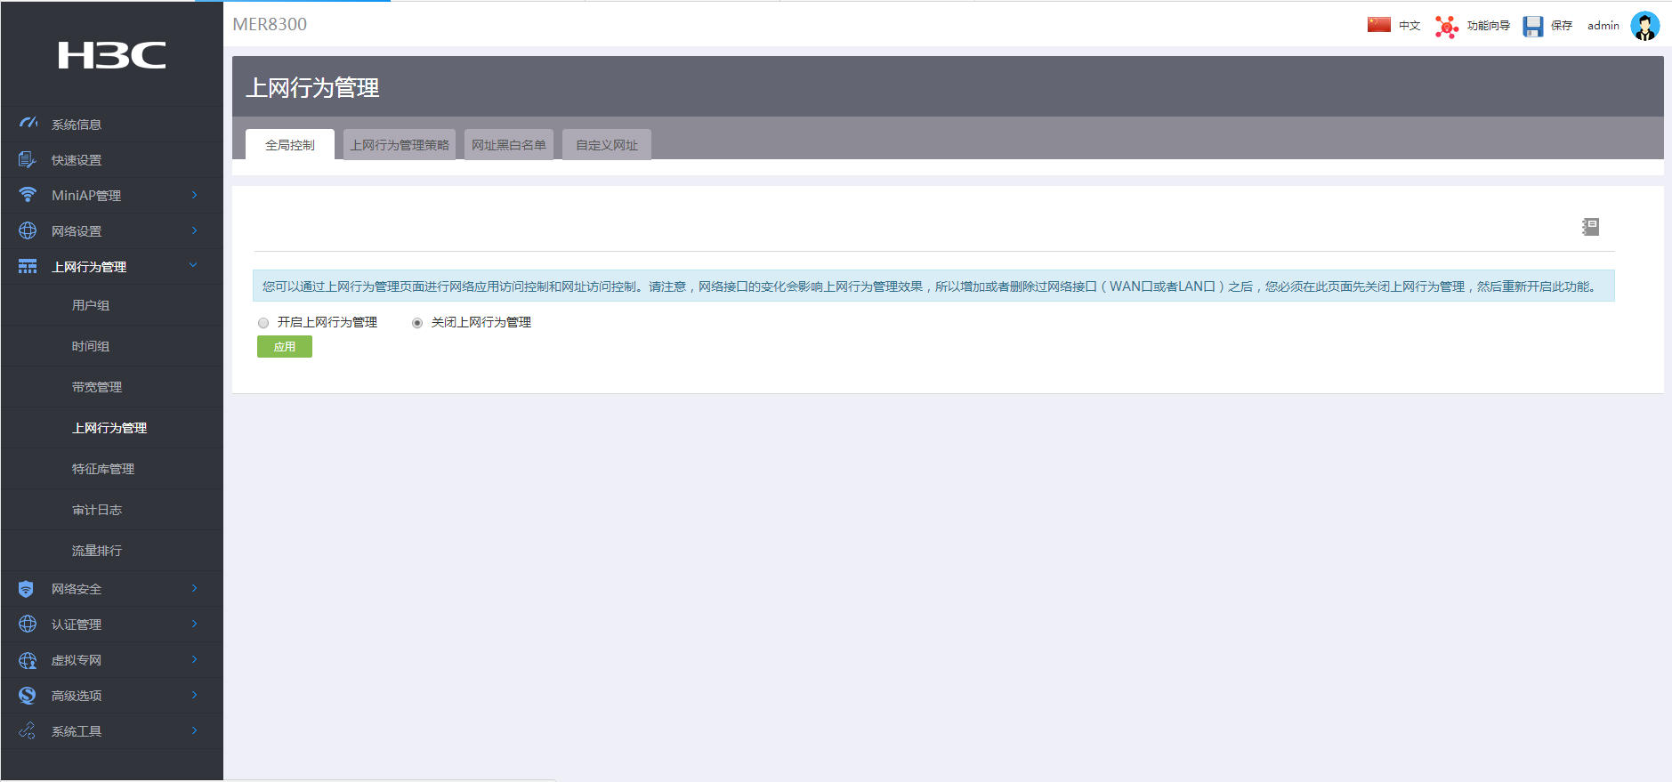Click 保存 text link
Image resolution: width=1672 pixels, height=782 pixels.
(x=1562, y=26)
